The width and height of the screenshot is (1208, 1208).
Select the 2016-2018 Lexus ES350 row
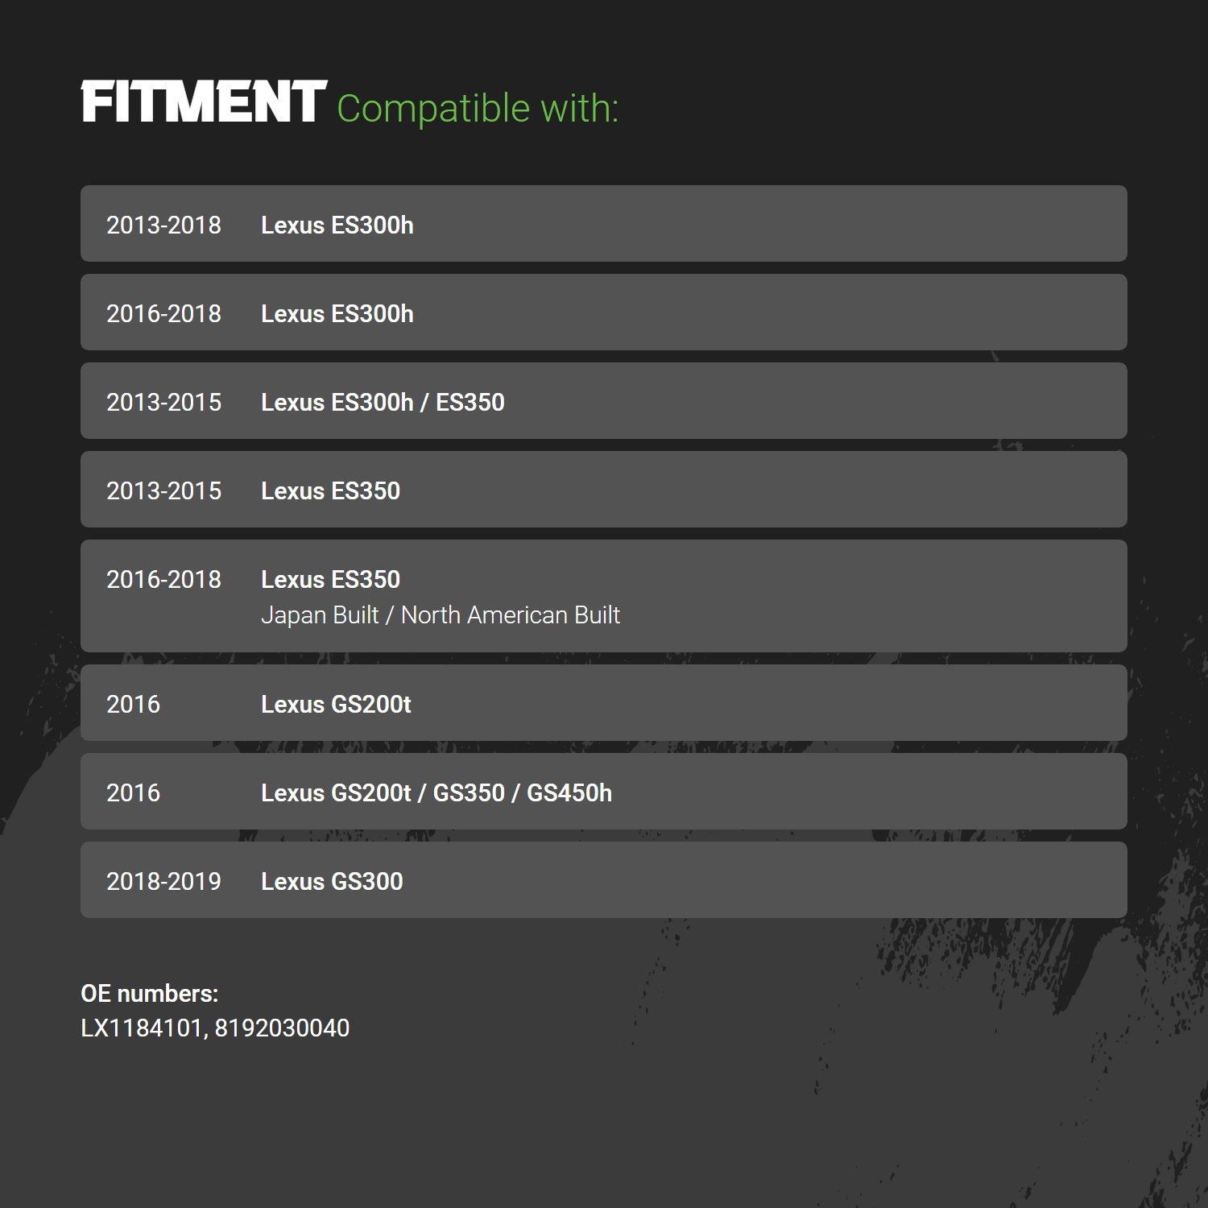tap(604, 596)
